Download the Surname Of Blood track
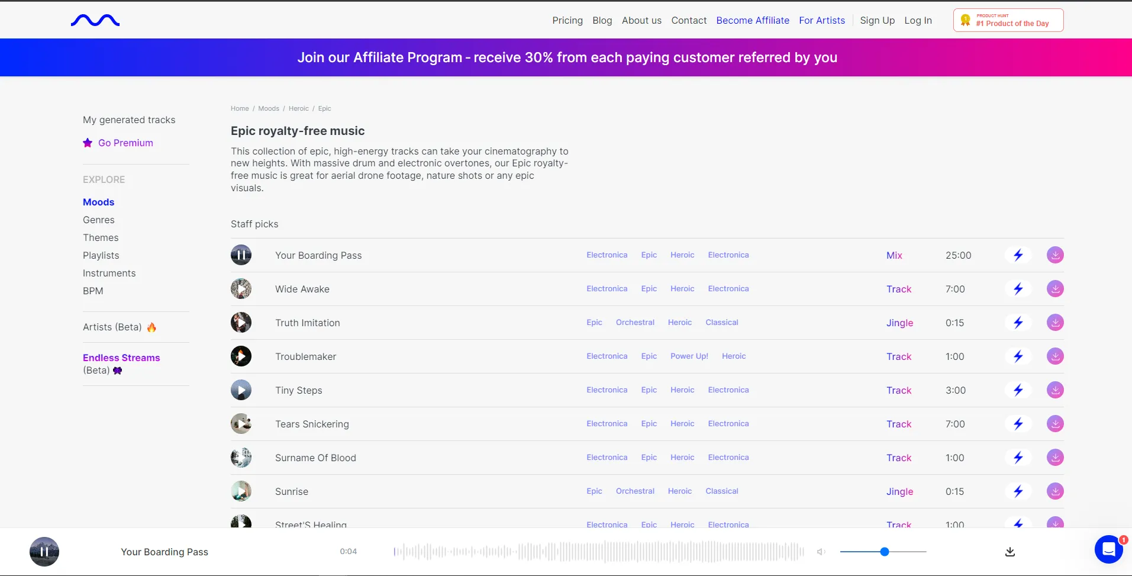Image resolution: width=1132 pixels, height=576 pixels. point(1055,458)
